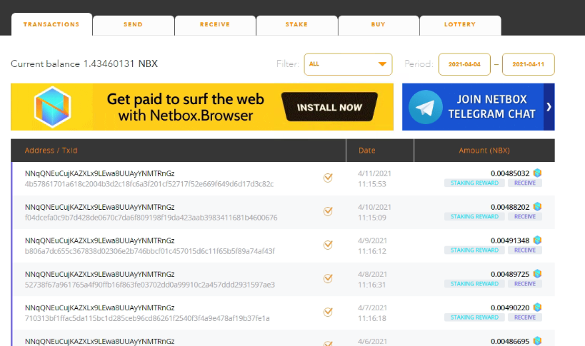Switch to the Receive tab
Viewport: 585px width, 346px height.
click(215, 26)
